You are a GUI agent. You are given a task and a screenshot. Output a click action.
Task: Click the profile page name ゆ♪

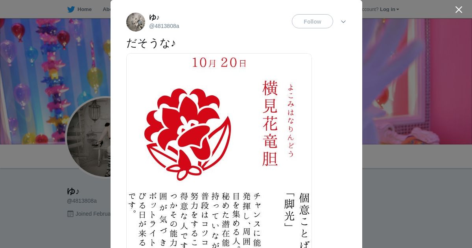[x=73, y=191]
